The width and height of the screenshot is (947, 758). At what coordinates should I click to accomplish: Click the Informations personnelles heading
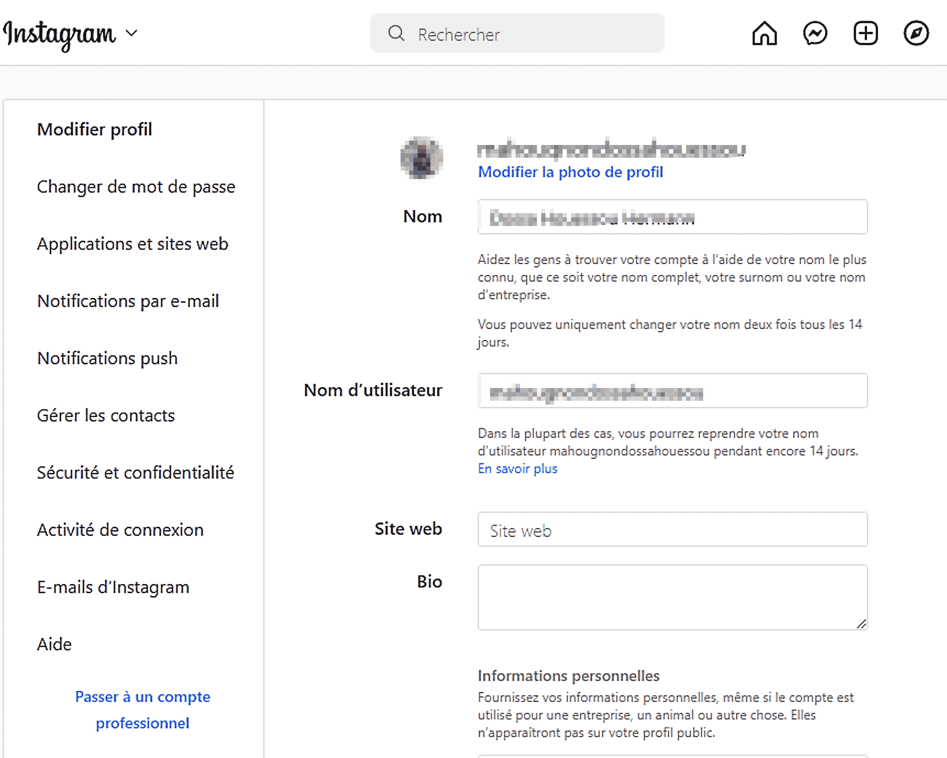pos(568,676)
